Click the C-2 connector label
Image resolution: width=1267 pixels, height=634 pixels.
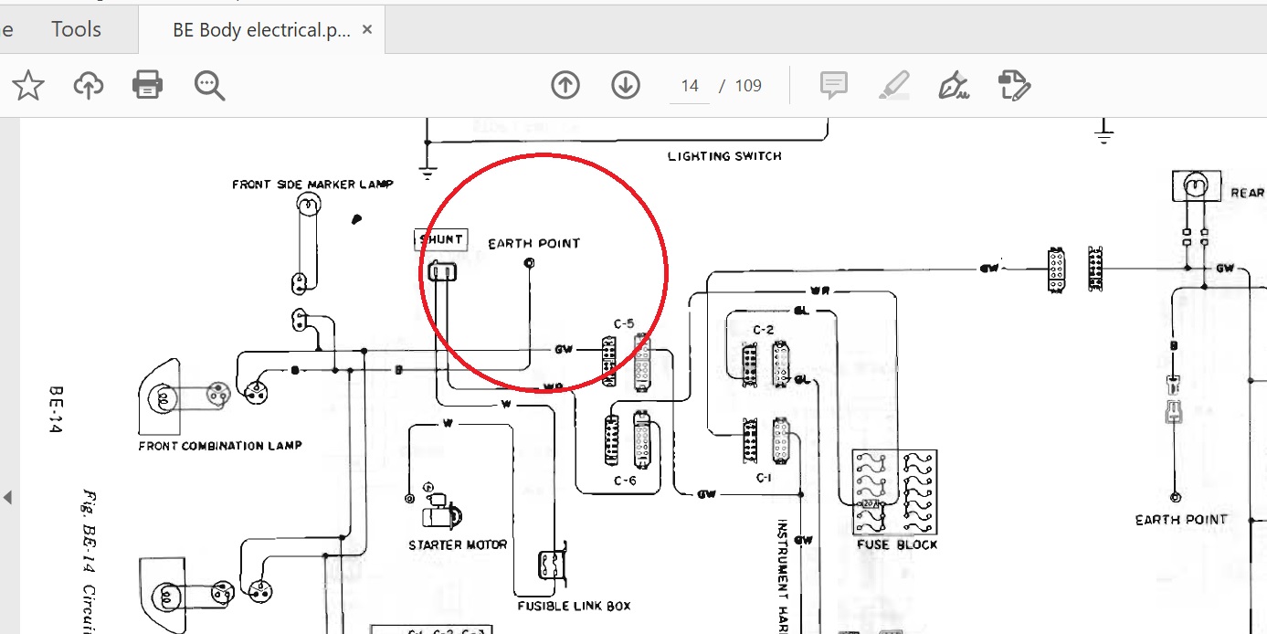[x=764, y=329]
